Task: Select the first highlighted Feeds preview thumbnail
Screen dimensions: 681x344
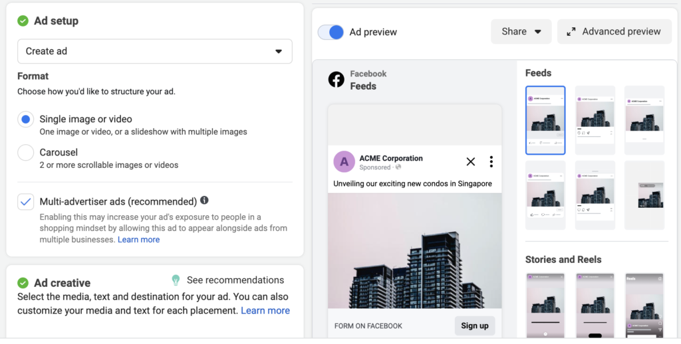Action: (x=545, y=121)
